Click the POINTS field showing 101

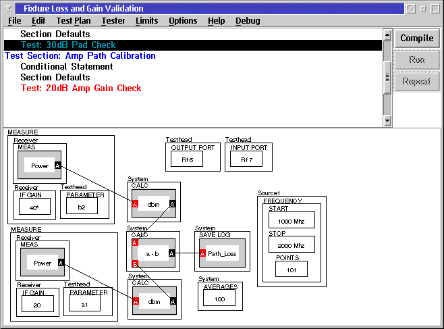coord(292,269)
